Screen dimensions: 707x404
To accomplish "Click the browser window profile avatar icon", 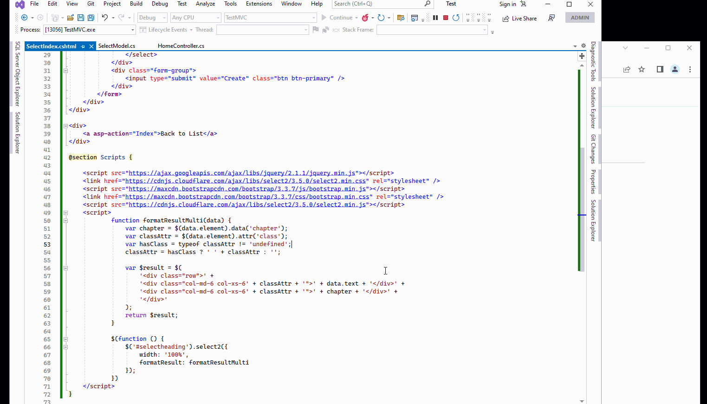I will coord(675,69).
